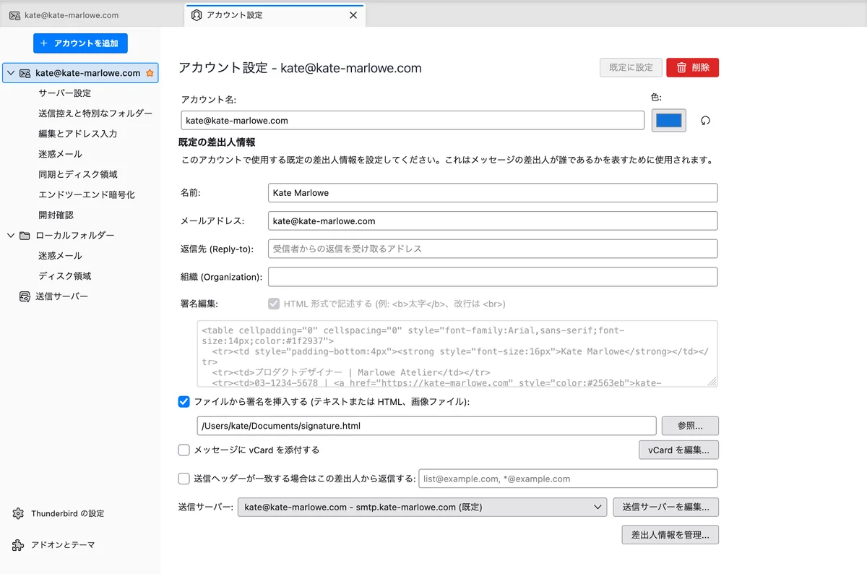Toggle HTML 形式で記述する checkbox
The height and width of the screenshot is (574, 867).
tap(274, 304)
